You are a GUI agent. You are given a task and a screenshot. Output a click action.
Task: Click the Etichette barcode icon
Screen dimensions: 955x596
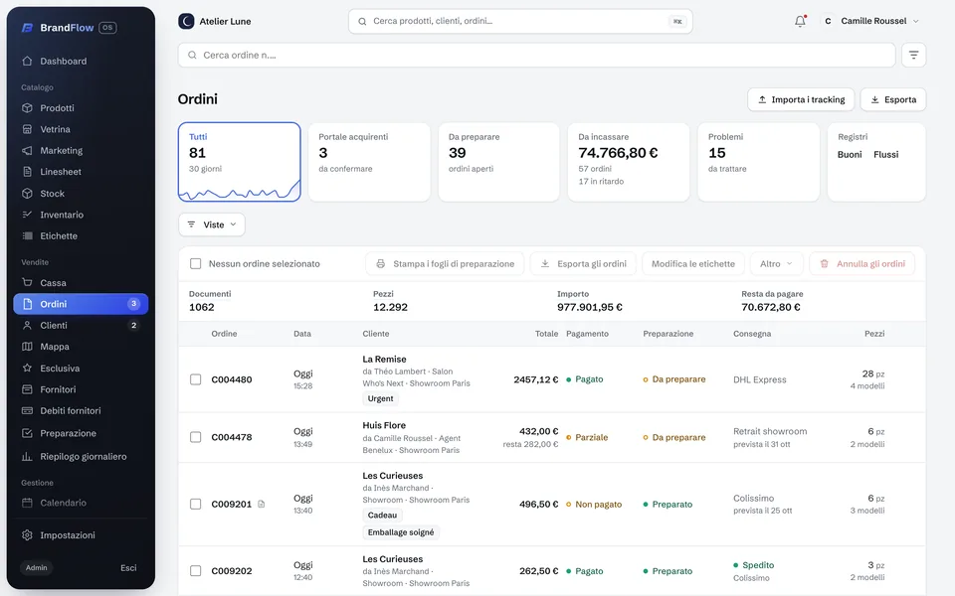click(x=27, y=236)
